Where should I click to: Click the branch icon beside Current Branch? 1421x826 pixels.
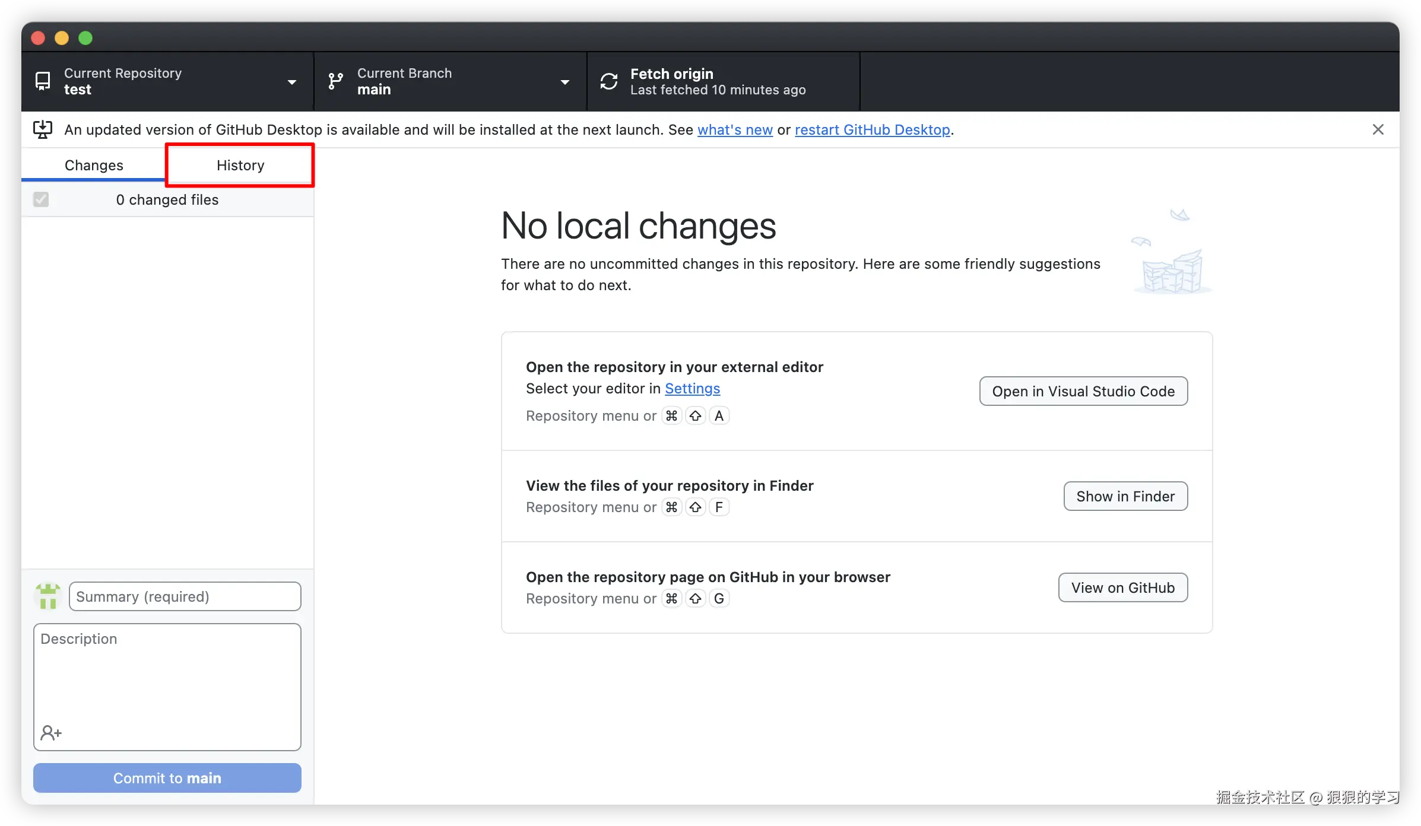tap(335, 81)
